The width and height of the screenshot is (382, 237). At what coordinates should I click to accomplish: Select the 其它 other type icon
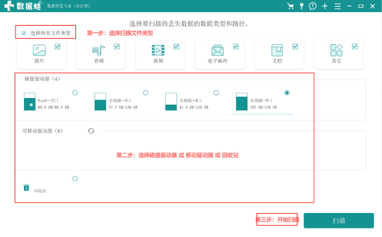pyautogui.click(x=337, y=50)
